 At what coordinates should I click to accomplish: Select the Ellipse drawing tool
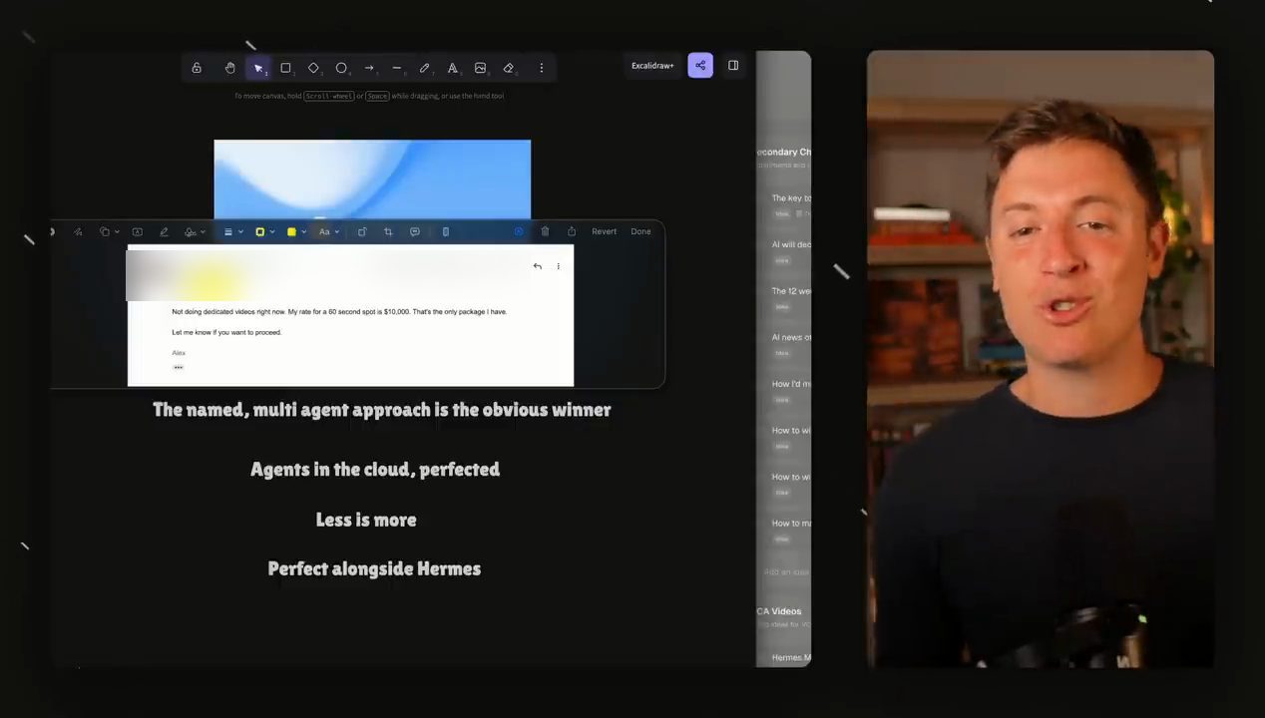coord(341,68)
